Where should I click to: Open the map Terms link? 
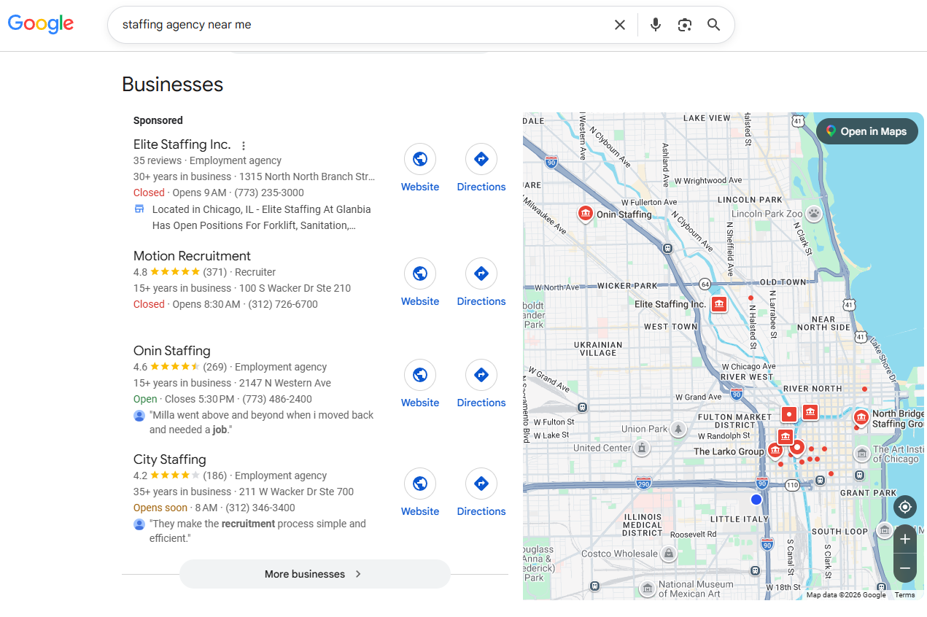(904, 595)
